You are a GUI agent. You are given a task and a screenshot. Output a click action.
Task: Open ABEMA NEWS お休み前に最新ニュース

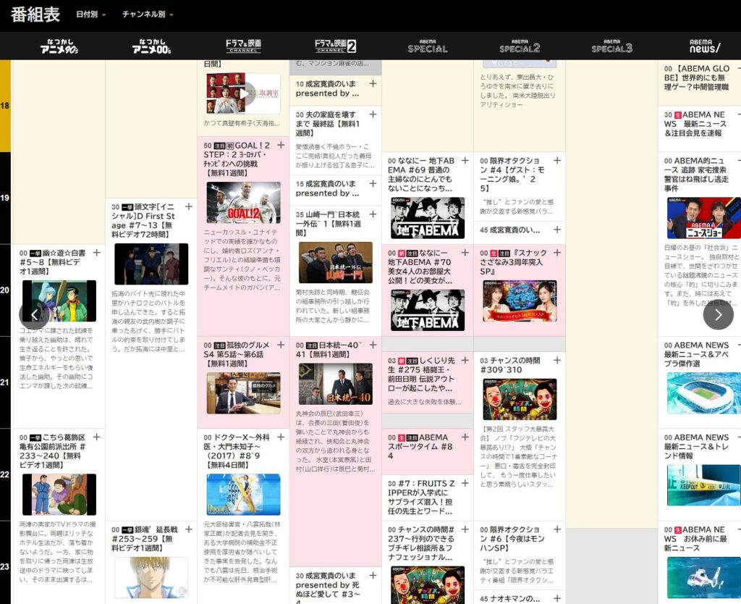[x=700, y=563]
